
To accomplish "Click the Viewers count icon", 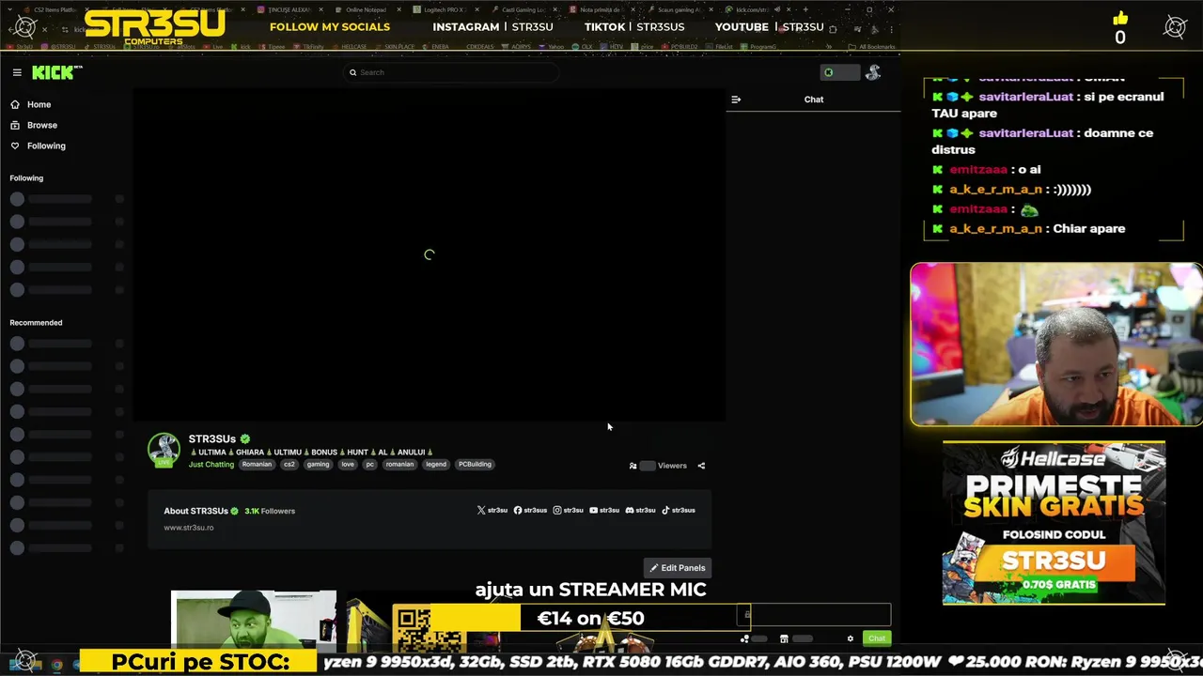I will point(633,466).
